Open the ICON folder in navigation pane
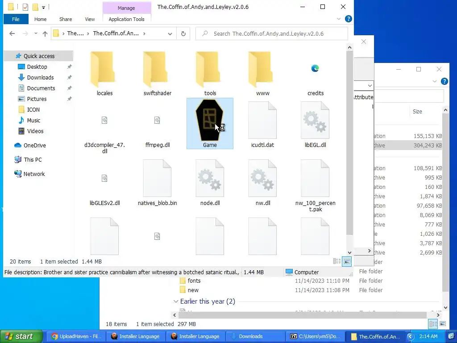This screenshot has width=457, height=343. click(x=33, y=110)
